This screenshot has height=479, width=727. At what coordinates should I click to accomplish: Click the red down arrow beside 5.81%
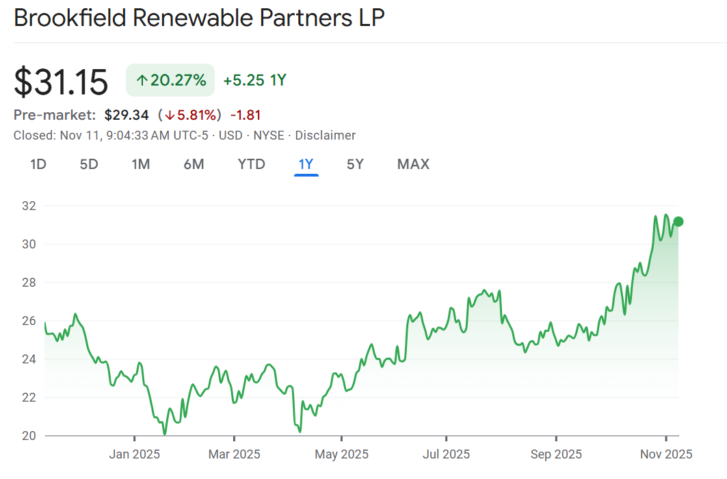tap(170, 115)
